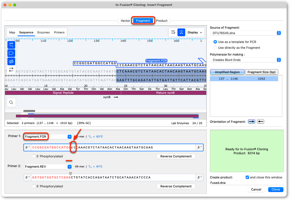The width and height of the screenshot is (290, 200).
Task: Check Primer 1 5' Phosphorylated box
Action: [34, 156]
